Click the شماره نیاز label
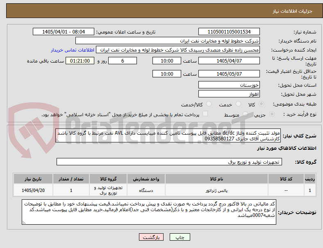The width and height of the screenshot is (323, 248). (x=305, y=32)
